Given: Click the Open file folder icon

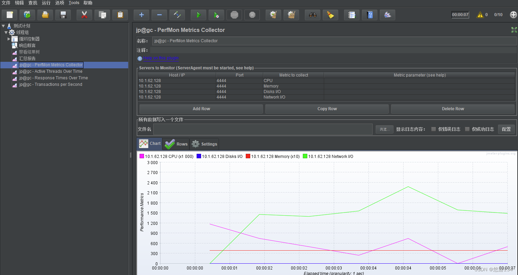Looking at the screenshot, I should coord(45,15).
